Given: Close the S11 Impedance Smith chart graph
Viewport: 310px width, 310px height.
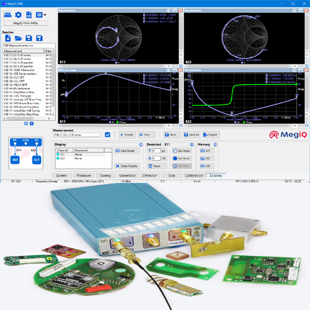Looking at the screenshot, I should [x=180, y=11].
